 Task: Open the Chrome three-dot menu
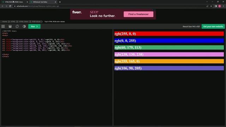point(224,6)
